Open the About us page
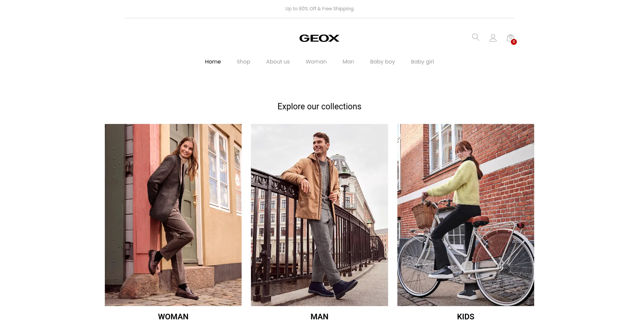 [x=278, y=62]
